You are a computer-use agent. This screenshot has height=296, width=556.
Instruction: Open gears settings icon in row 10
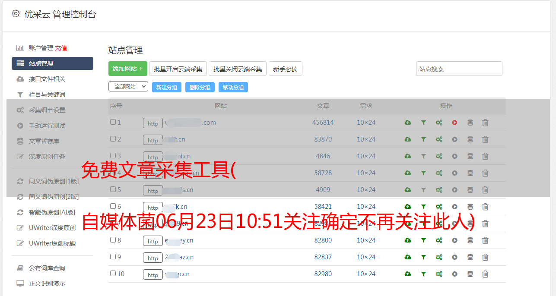click(x=439, y=274)
